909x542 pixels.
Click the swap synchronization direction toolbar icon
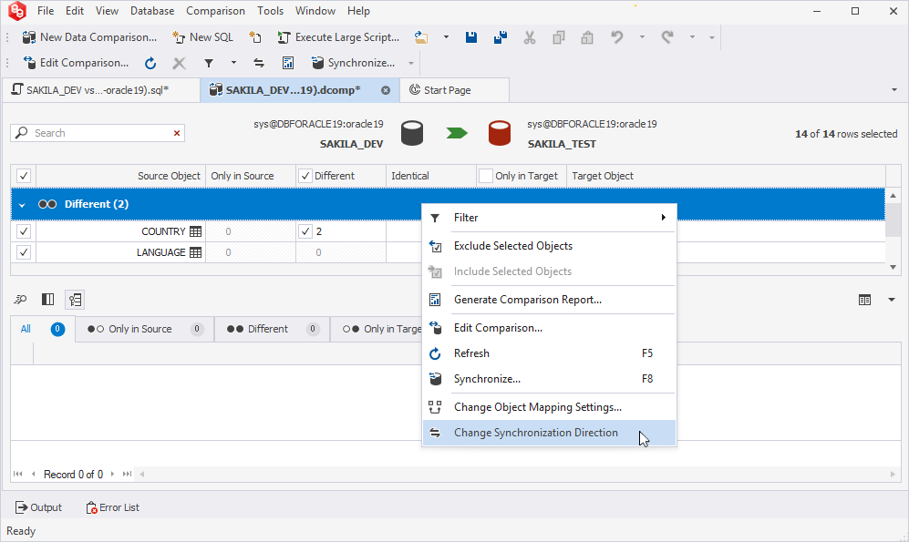tap(259, 63)
